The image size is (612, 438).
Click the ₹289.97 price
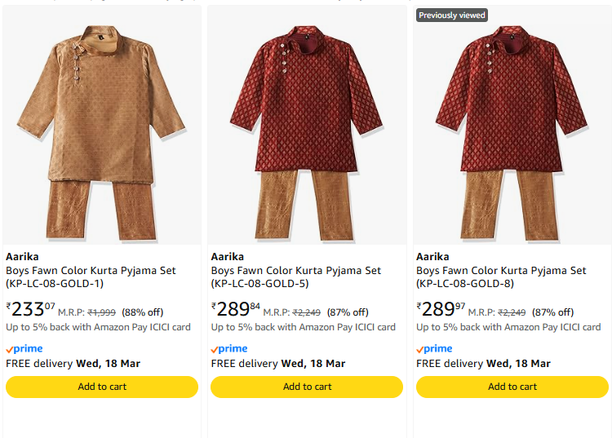pyautogui.click(x=441, y=309)
